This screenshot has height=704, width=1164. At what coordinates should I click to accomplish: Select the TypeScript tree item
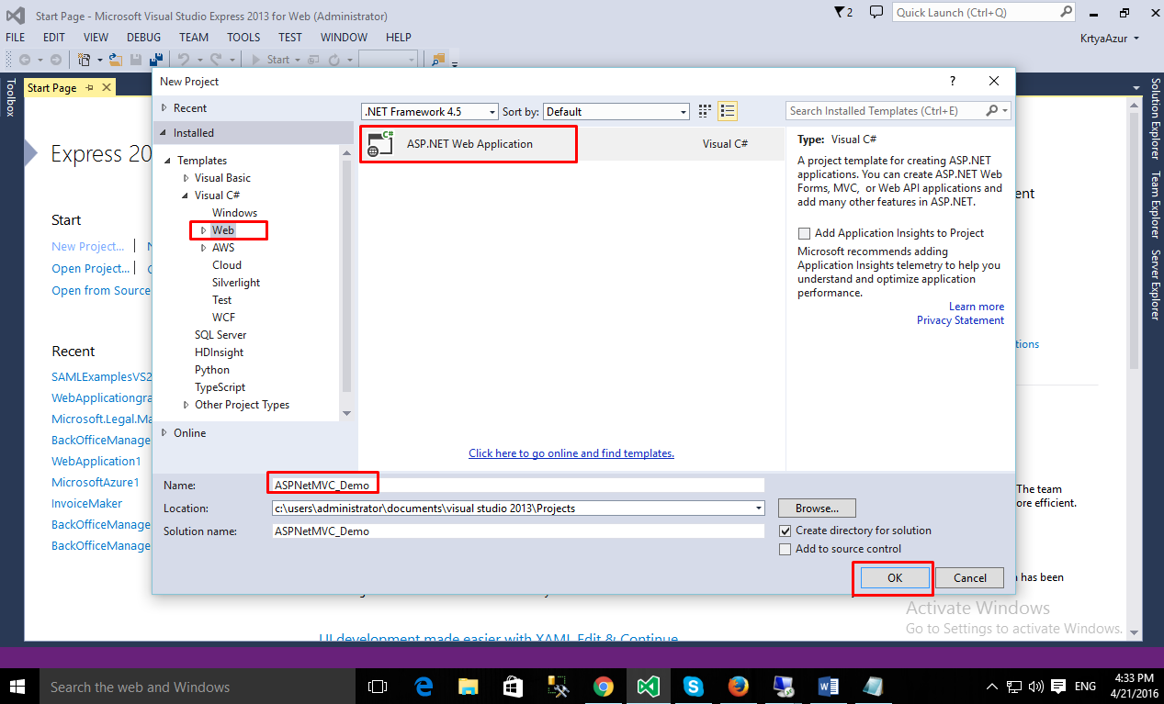coord(220,387)
